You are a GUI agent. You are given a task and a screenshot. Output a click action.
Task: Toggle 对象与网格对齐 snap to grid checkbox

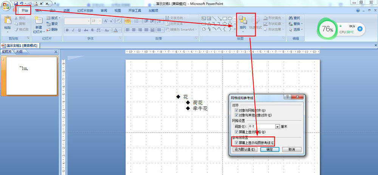tap(236, 110)
